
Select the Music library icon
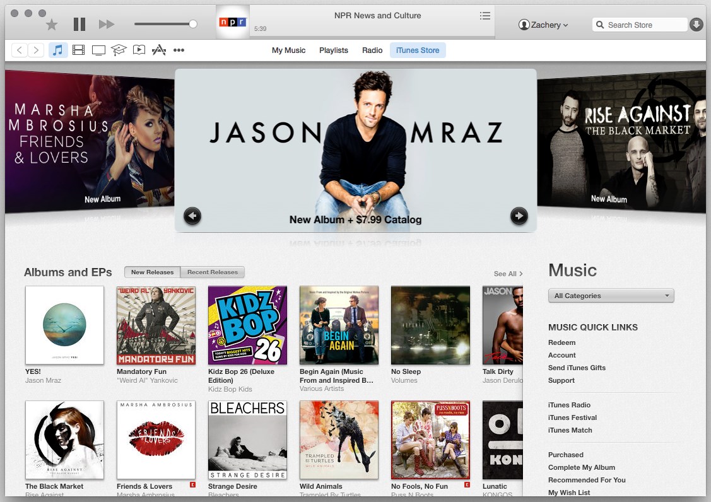coord(58,50)
